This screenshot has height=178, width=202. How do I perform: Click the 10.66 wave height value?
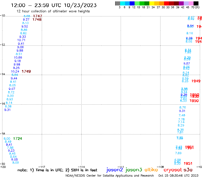tap(18, 58)
